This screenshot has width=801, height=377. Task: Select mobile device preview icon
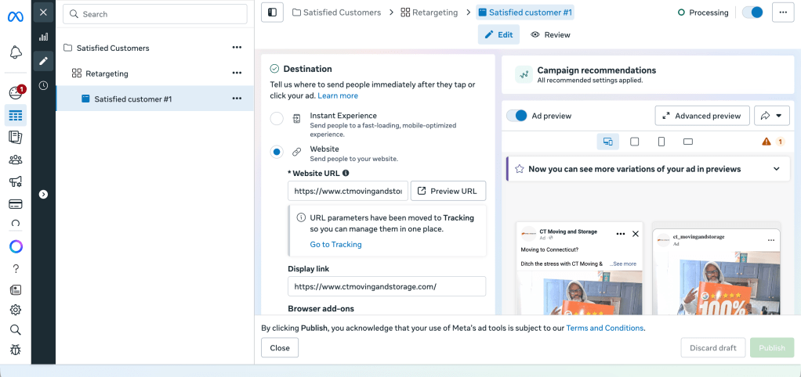[661, 142]
